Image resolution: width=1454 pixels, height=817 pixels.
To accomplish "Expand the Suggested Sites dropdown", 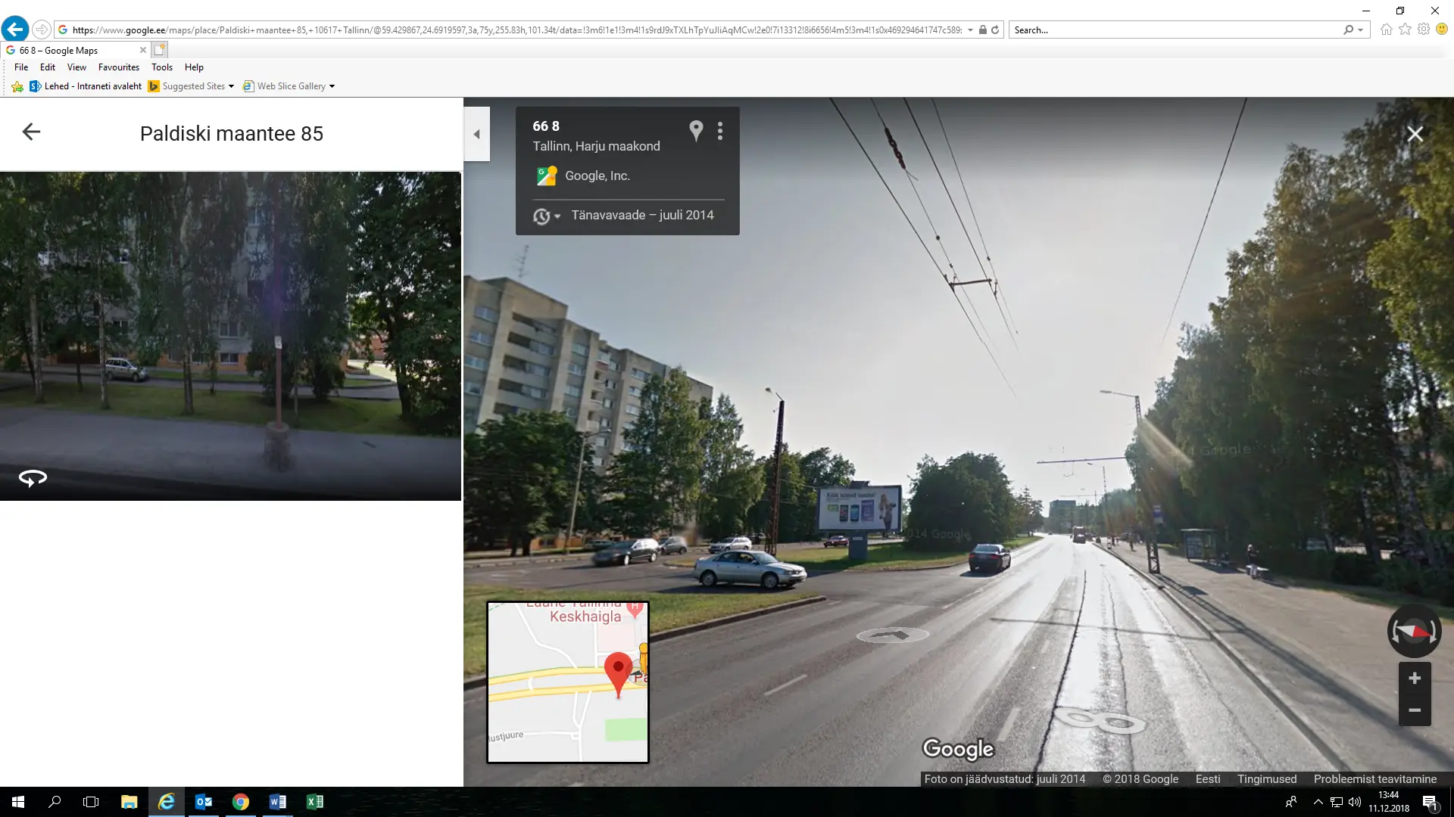I will [x=231, y=86].
